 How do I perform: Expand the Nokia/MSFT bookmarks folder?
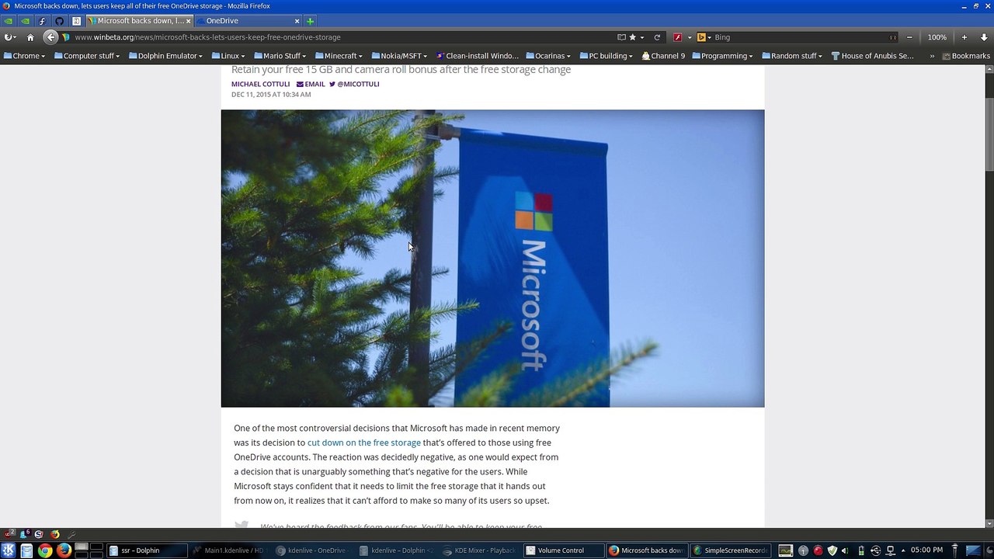click(400, 56)
